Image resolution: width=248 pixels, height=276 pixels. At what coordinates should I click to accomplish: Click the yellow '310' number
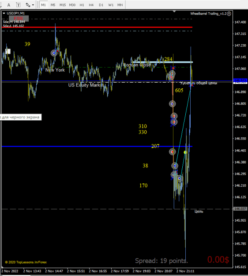(x=143, y=126)
